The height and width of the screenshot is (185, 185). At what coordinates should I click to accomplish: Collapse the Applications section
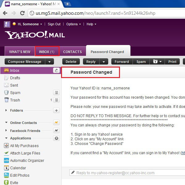coord(6,138)
